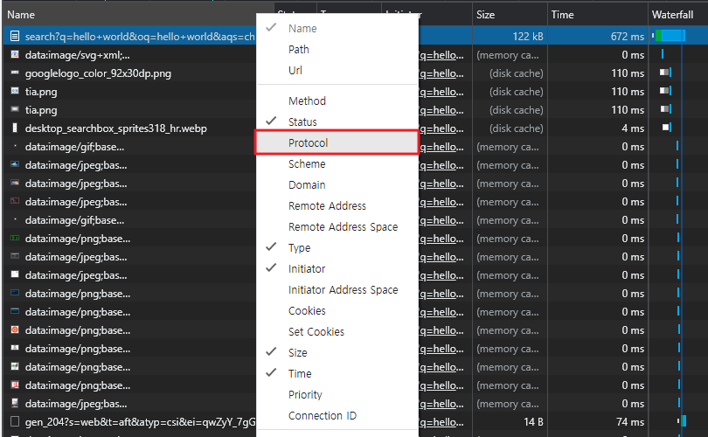Click the 74 ms time cell

point(630,422)
